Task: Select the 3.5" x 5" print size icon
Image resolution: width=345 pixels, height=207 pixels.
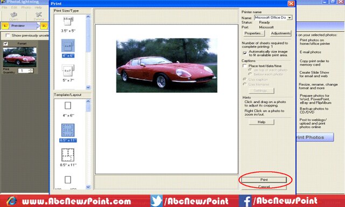Action: click(x=68, y=21)
